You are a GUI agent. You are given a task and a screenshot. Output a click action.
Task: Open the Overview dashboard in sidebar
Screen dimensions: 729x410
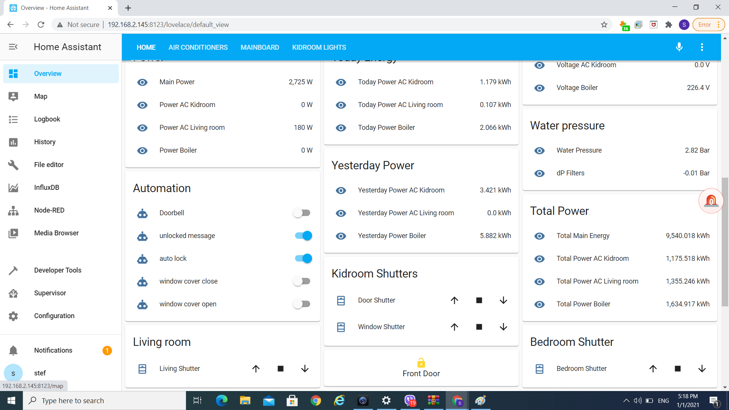click(x=61, y=74)
